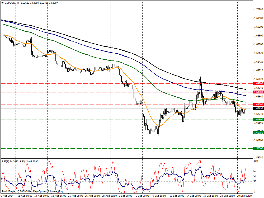Viewport: 264px width, 198px height.
Task: Click the 1.58780 price scale value
Action: click(x=258, y=158)
